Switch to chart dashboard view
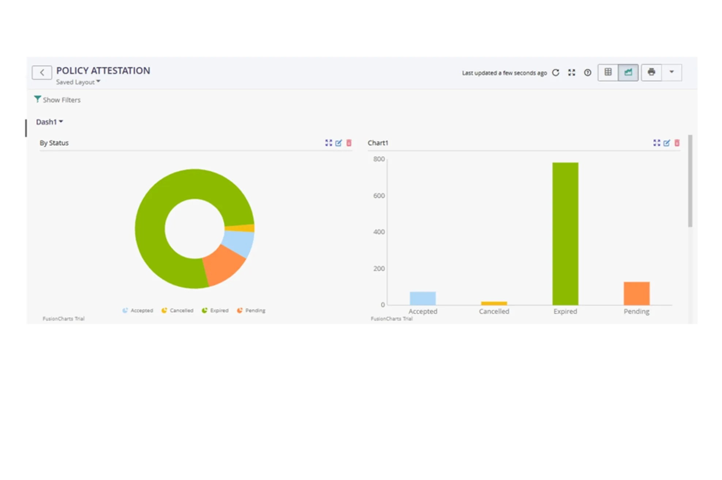Screen dimensions: 722x480 click(x=628, y=72)
